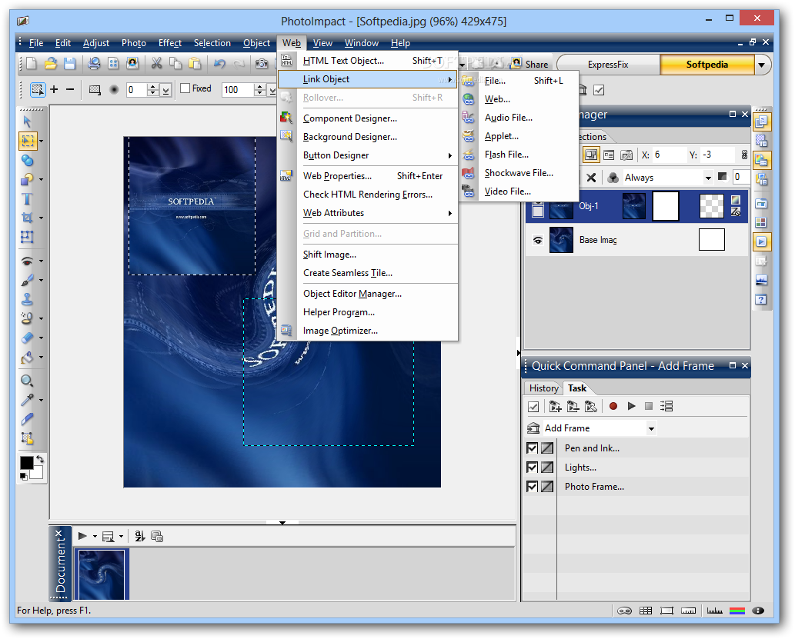Open the soft edge value dropdown
Image resolution: width=795 pixels, height=639 pixels.
(165, 90)
